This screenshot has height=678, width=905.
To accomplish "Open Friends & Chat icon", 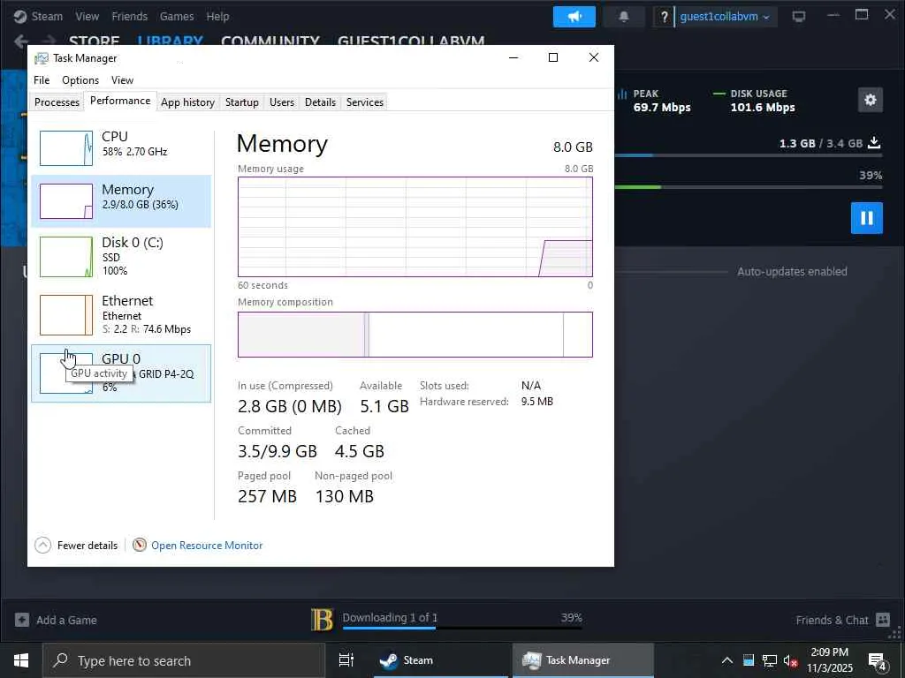I will [x=883, y=620].
